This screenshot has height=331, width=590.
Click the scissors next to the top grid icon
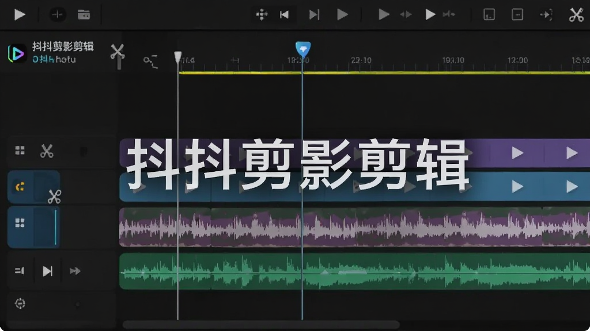coord(47,151)
